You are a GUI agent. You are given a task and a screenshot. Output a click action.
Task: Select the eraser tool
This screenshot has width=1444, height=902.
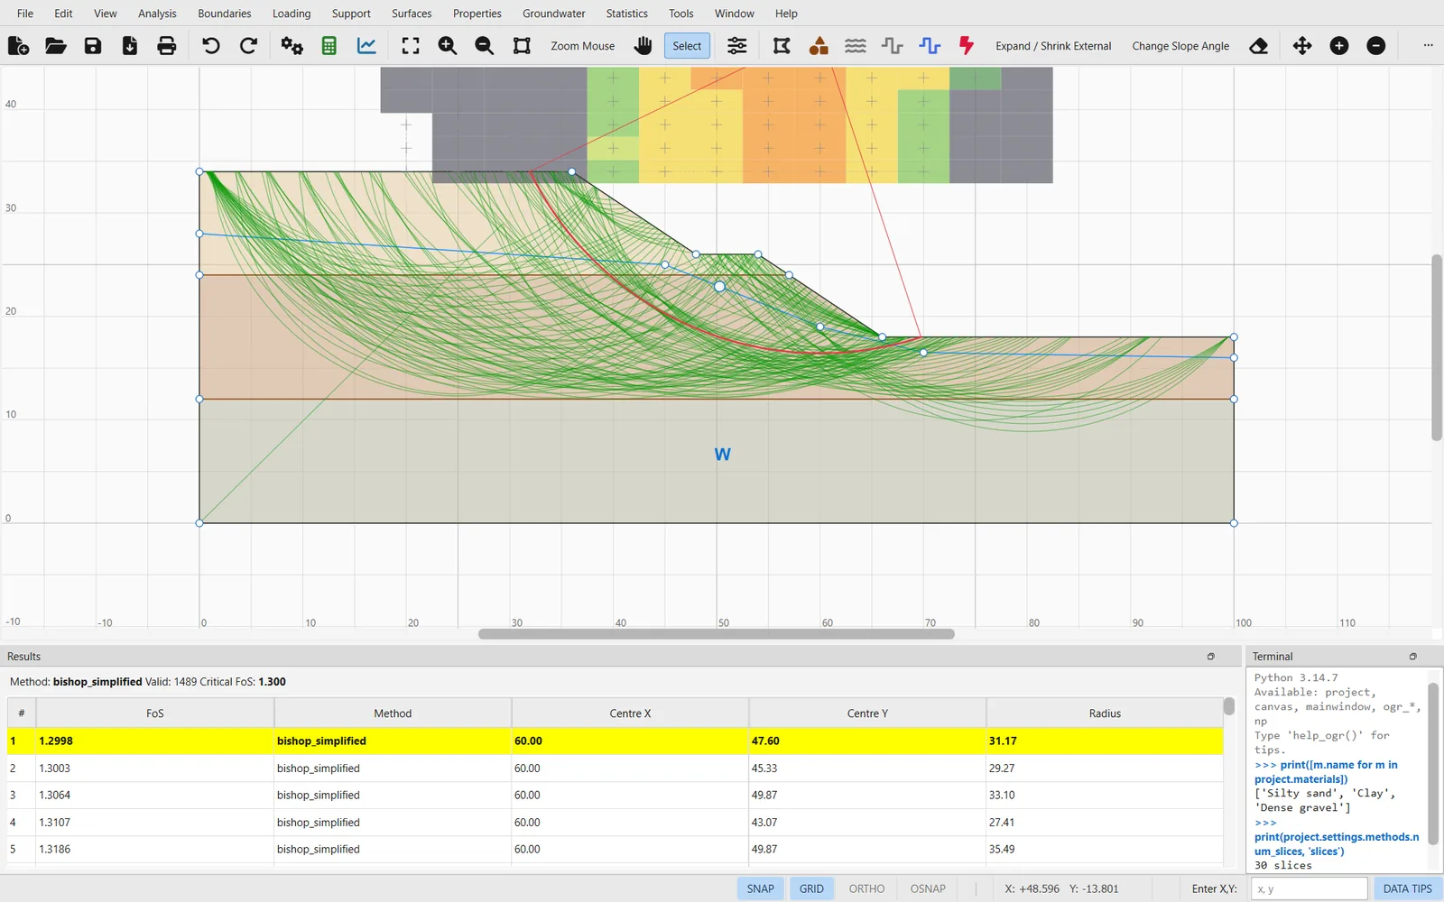click(x=1259, y=46)
